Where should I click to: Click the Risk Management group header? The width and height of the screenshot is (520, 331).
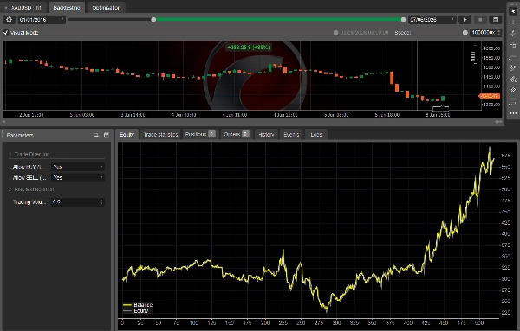[32, 189]
